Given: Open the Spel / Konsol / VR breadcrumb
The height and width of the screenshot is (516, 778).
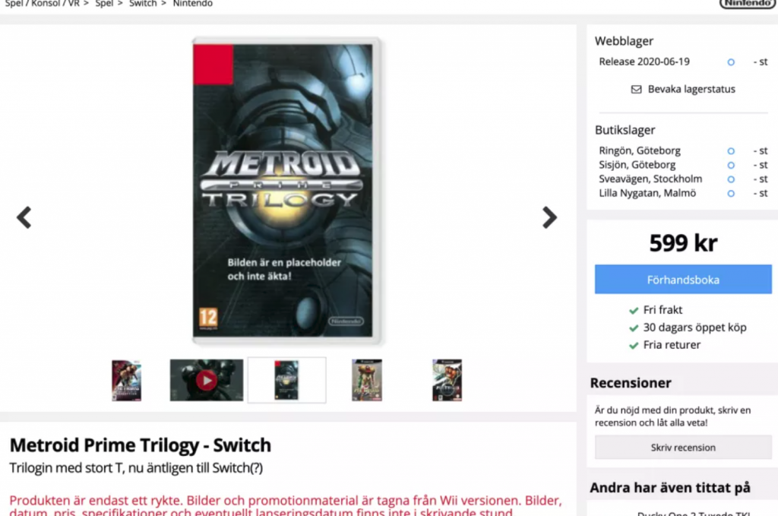Looking at the screenshot, I should click(43, 4).
